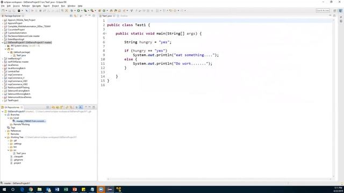Select the Package Explorer view tab
The height and width of the screenshot is (193, 344).
click(13, 16)
